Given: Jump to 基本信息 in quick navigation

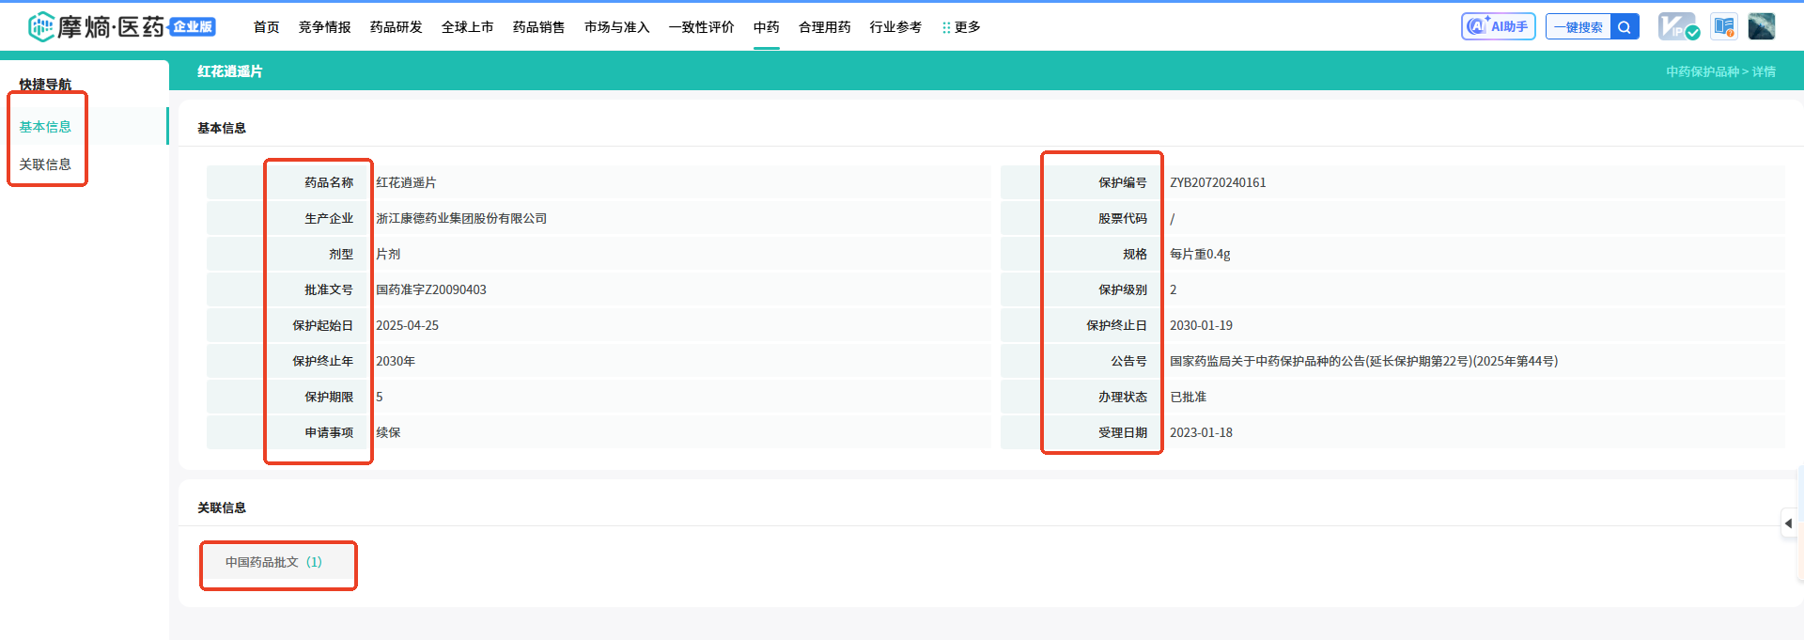Looking at the screenshot, I should point(45,127).
